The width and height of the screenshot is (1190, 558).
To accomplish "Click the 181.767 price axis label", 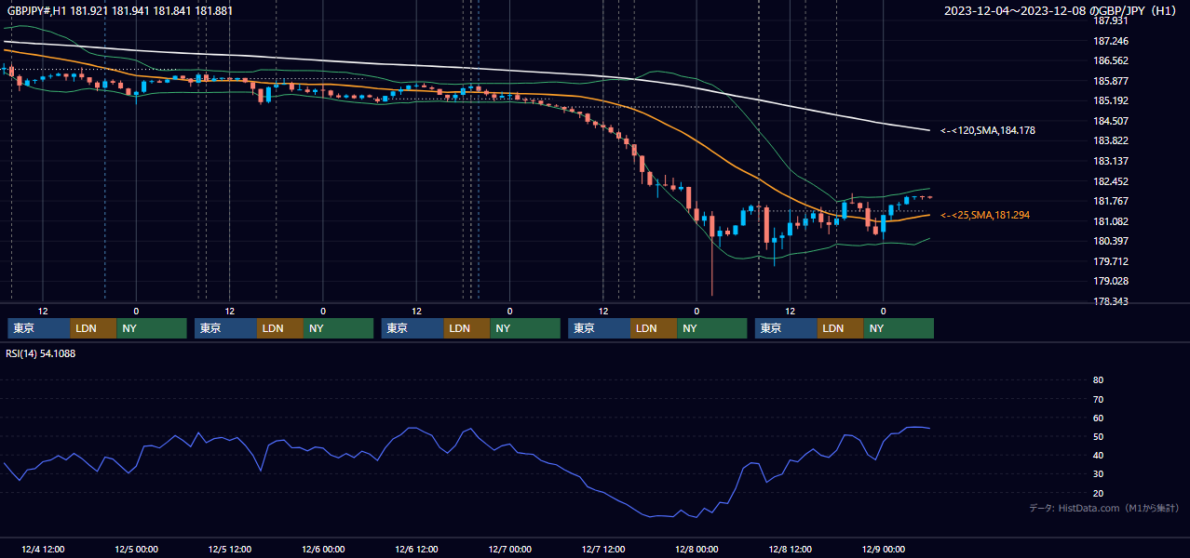I will coord(1111,202).
